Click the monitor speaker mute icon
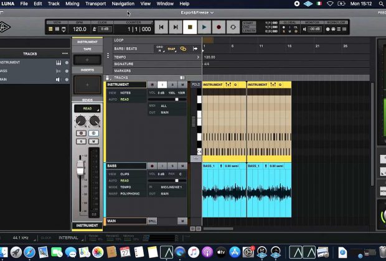 pos(304,29)
